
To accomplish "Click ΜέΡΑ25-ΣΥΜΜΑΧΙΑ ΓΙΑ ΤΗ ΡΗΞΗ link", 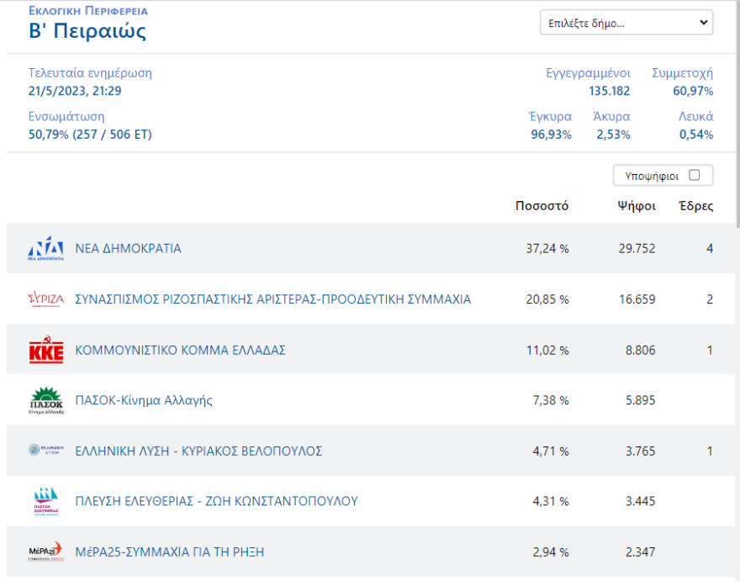I will [x=170, y=552].
